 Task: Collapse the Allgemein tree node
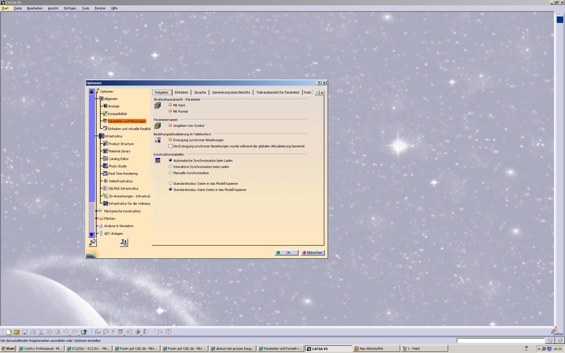[x=97, y=99]
